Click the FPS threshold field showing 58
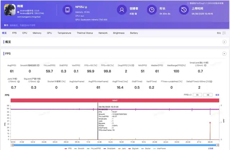This screenshot has width=230, height=150. tap(208, 95)
